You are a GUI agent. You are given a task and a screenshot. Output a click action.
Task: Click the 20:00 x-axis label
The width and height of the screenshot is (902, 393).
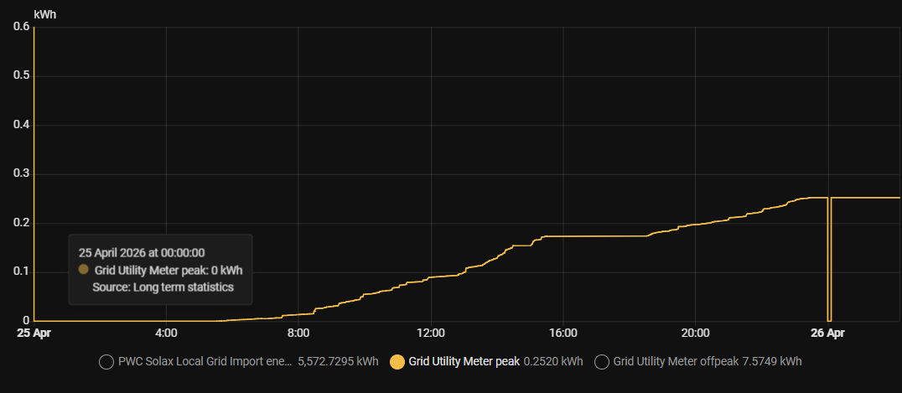tap(696, 333)
